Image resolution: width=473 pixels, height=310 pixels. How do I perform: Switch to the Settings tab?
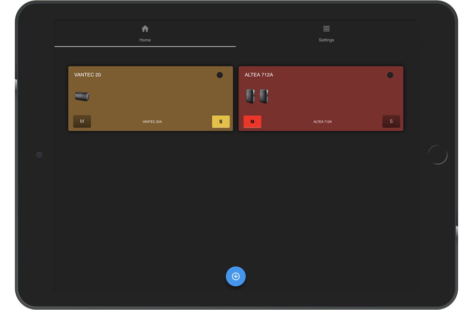326,34
